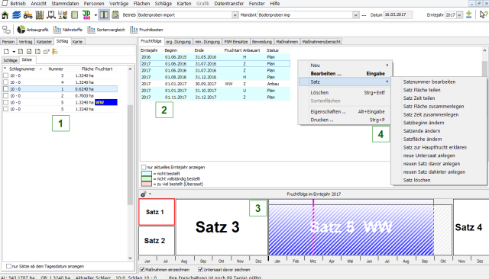
Task: Enable nur aktuelles Erntejahr anzeigen
Action: click(144, 168)
